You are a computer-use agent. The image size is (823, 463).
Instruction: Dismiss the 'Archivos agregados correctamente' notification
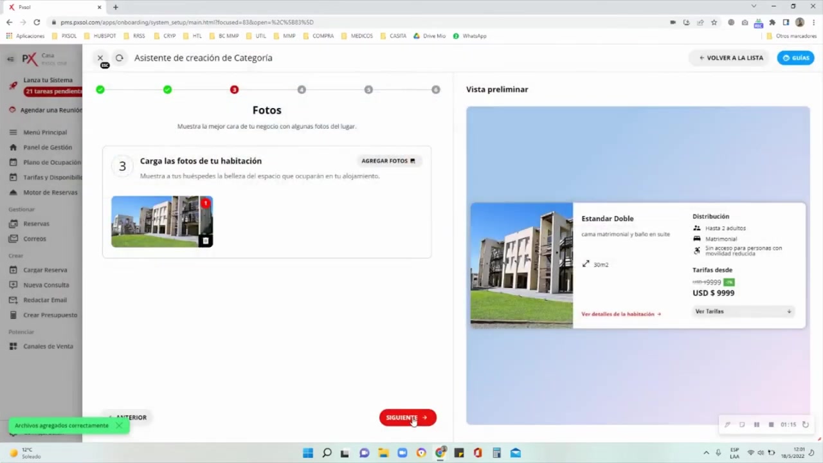tap(119, 425)
